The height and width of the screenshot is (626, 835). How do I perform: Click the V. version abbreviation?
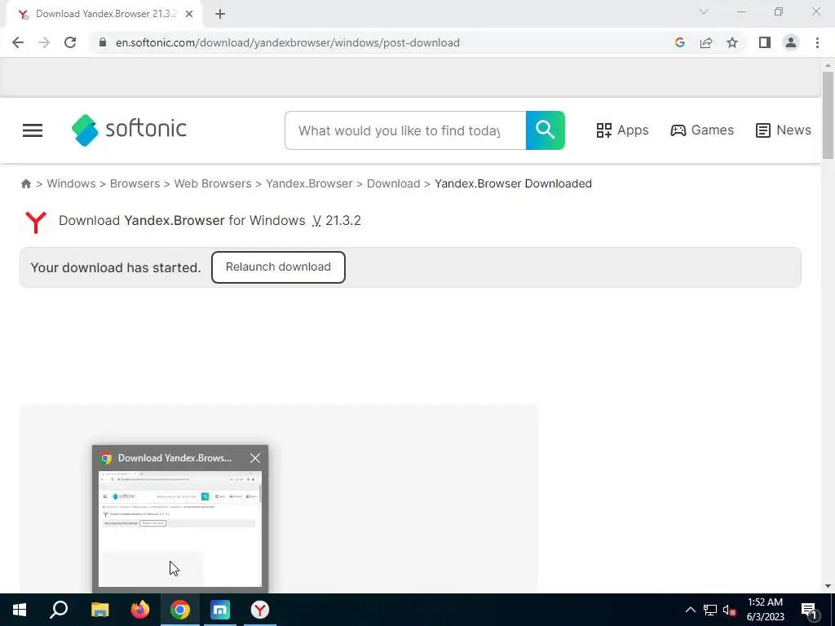pos(316,221)
